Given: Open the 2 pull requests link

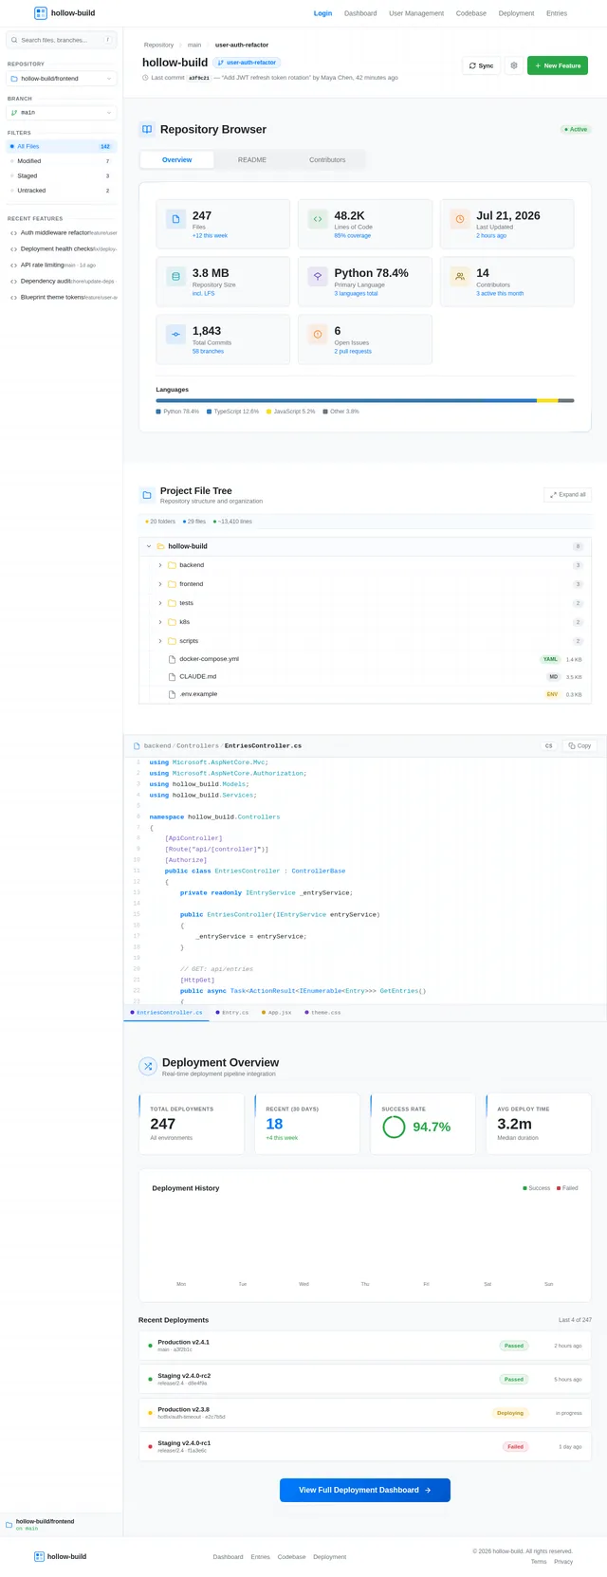Looking at the screenshot, I should coord(353,352).
